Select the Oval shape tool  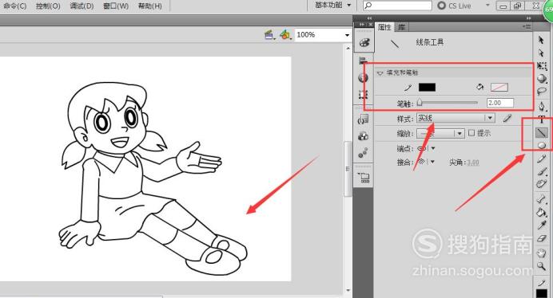pos(542,145)
